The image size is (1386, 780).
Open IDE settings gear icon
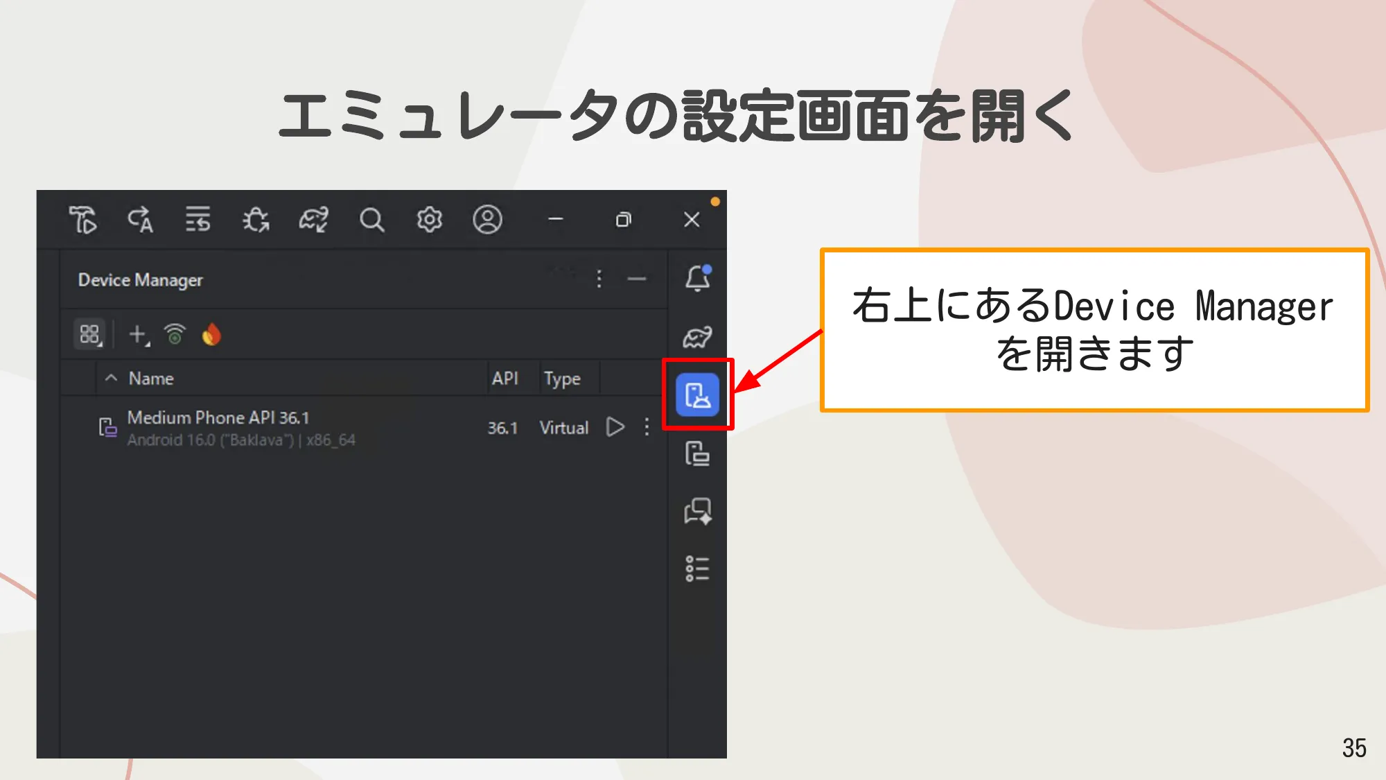pos(430,220)
